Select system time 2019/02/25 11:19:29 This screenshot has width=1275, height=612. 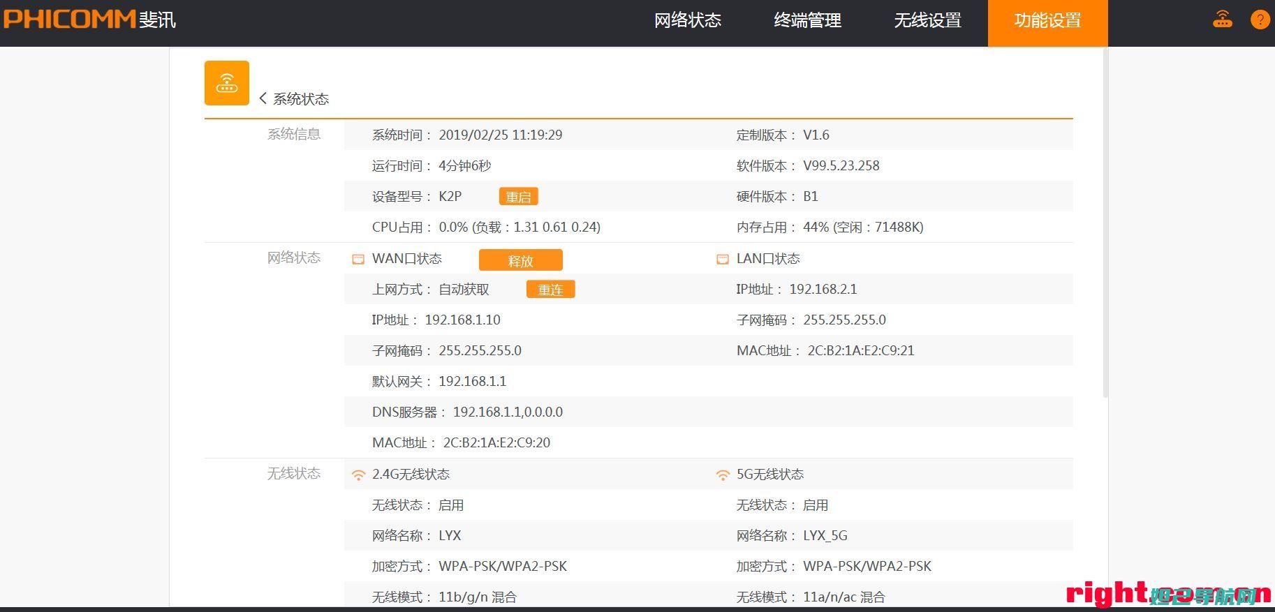[500, 135]
